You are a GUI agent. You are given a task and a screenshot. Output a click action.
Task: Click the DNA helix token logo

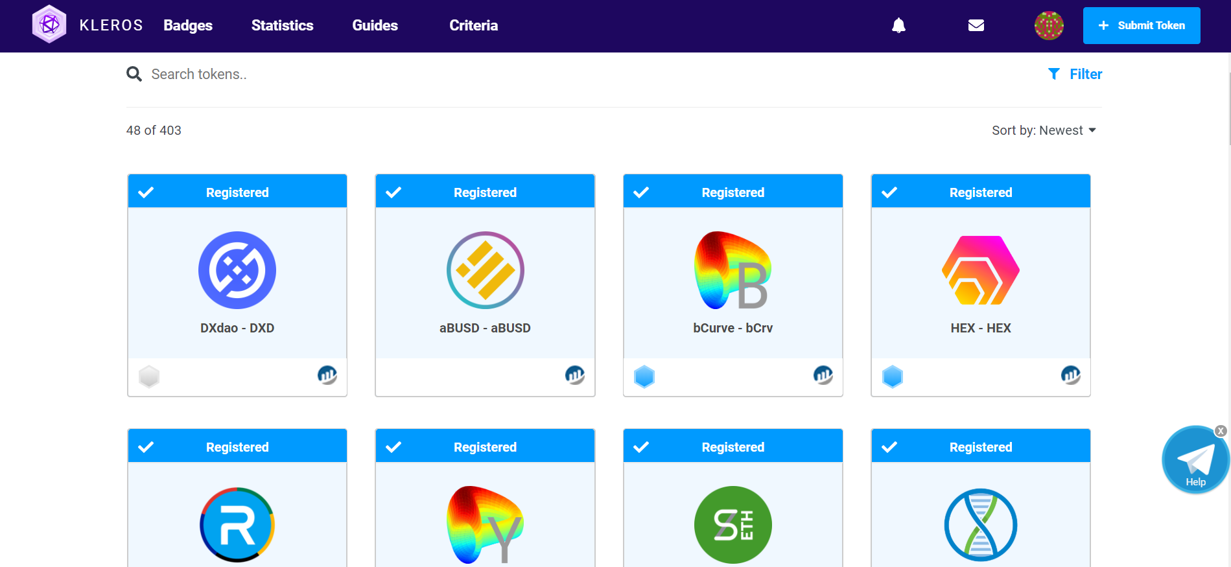(x=981, y=525)
